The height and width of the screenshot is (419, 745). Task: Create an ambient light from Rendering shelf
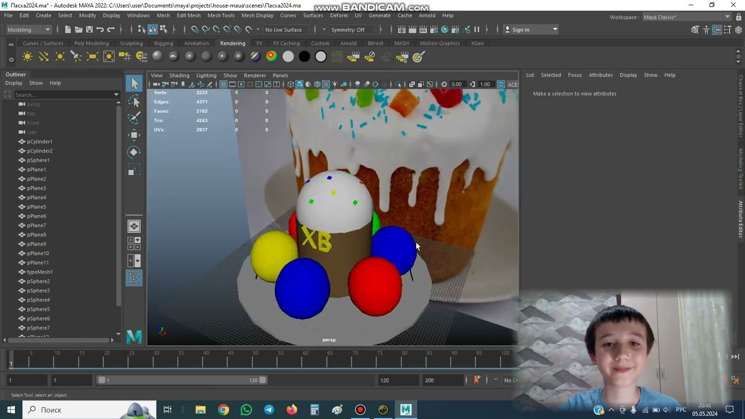(x=27, y=56)
